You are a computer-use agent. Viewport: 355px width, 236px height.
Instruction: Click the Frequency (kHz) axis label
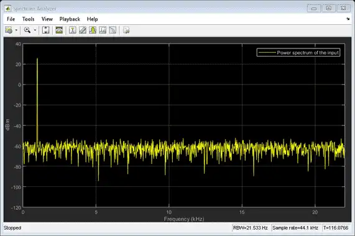(184, 219)
